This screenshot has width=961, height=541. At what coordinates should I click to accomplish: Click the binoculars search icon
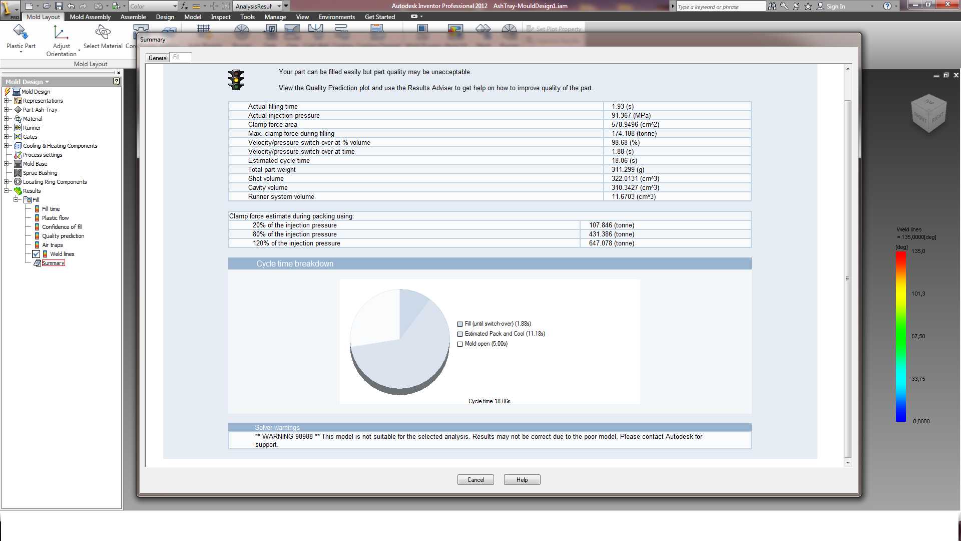tap(772, 6)
